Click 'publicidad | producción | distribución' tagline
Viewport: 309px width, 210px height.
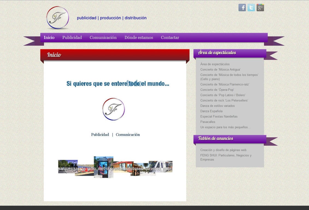(x=112, y=18)
